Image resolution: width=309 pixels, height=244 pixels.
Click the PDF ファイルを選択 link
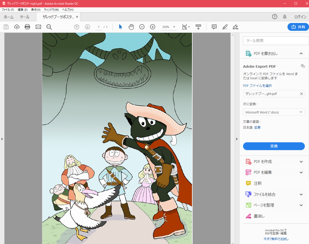[257, 86]
